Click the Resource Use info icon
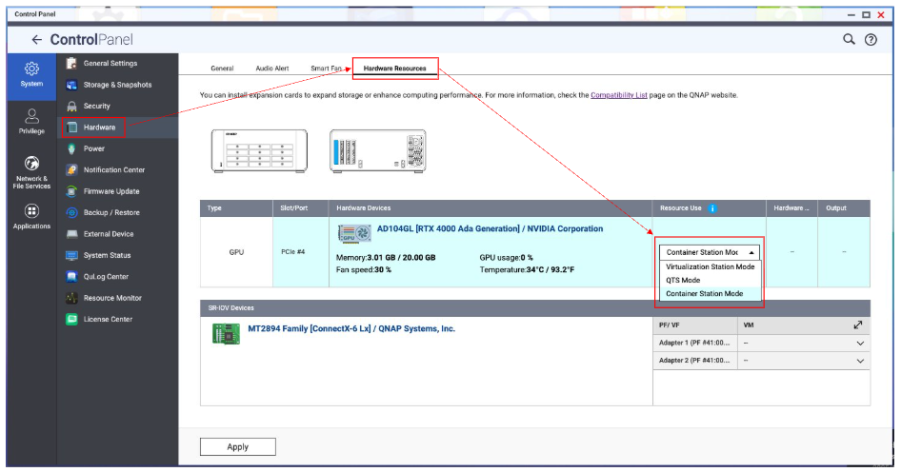The height and width of the screenshot is (472, 901). [x=712, y=208]
